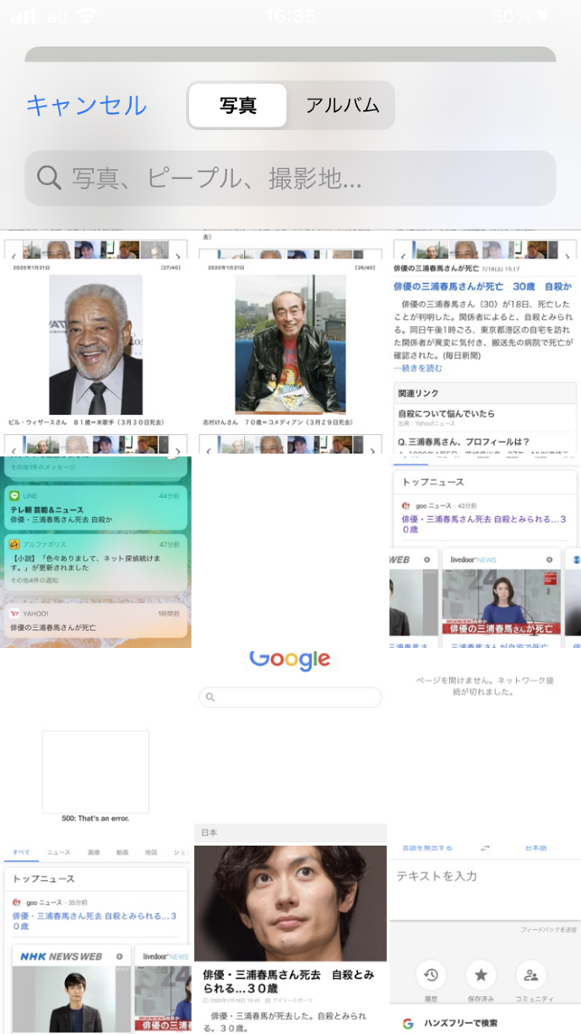Screen dimensions: 581x1034
Task: Switch to the アルバム segment
Action: click(342, 106)
